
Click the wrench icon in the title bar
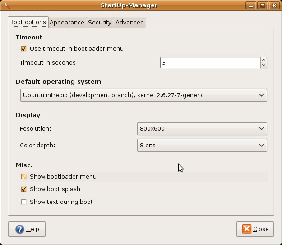coord(7,6)
